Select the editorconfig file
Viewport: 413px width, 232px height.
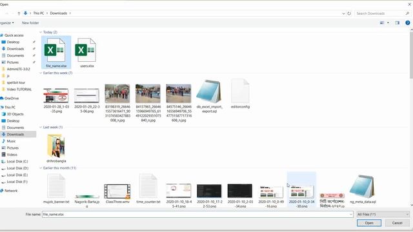(x=240, y=93)
